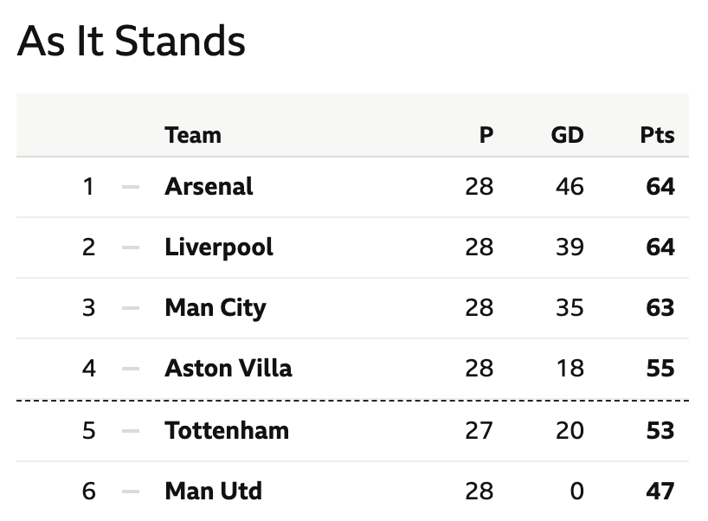
Task: Click the Pts column header
Action: pyautogui.click(x=658, y=135)
